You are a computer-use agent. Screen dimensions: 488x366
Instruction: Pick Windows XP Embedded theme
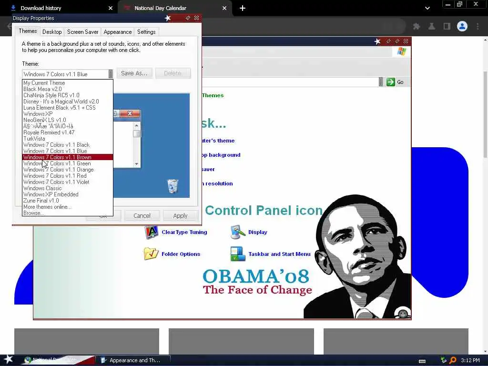coord(68,194)
